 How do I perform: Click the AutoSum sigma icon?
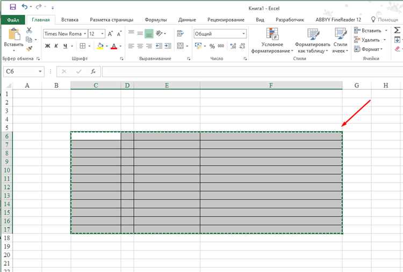coord(397,30)
